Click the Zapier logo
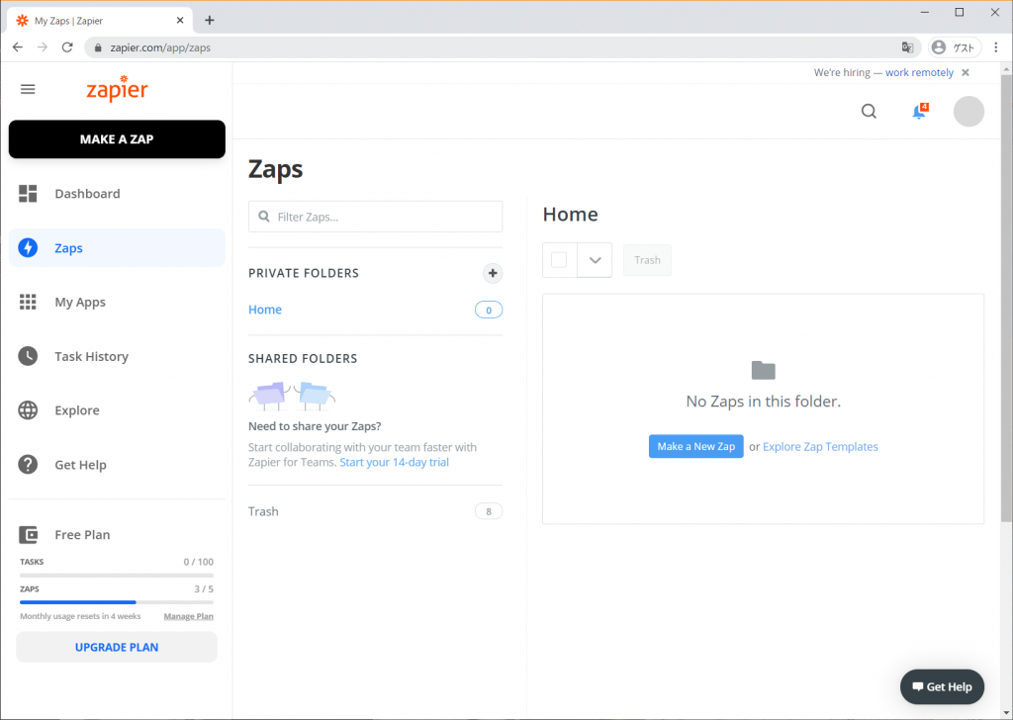The height and width of the screenshot is (720, 1013). [x=117, y=89]
